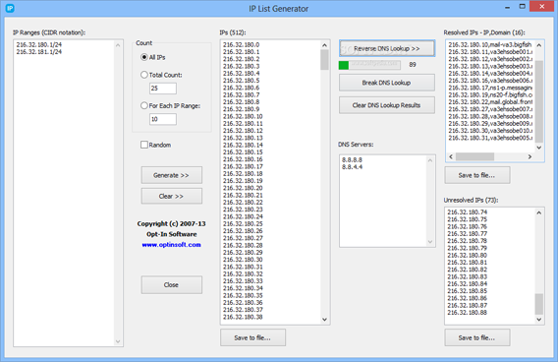Save Resolved IPs to file
Viewport: 558px width, 362px height.
pyautogui.click(x=476, y=175)
